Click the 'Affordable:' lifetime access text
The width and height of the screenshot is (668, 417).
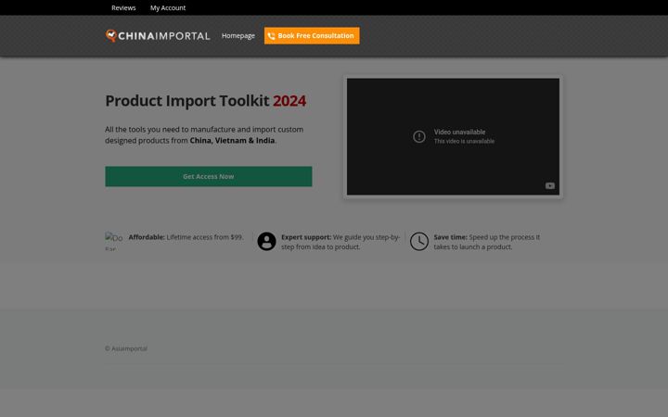pyautogui.click(x=186, y=237)
